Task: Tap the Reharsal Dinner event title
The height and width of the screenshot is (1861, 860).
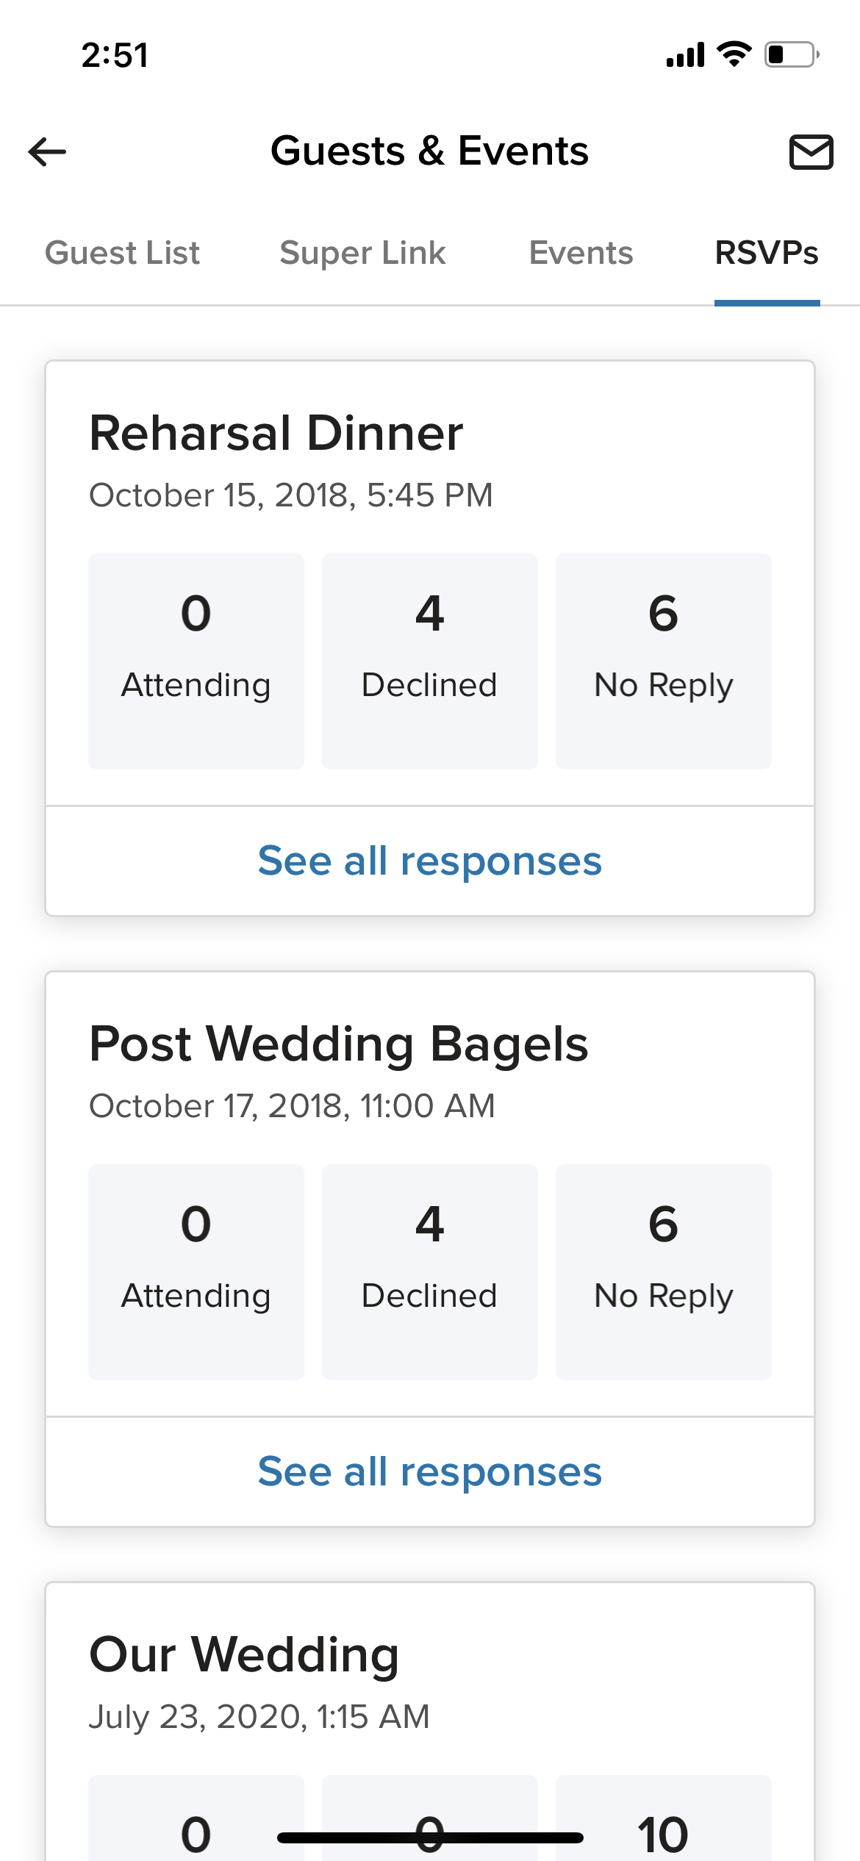Action: point(276,433)
